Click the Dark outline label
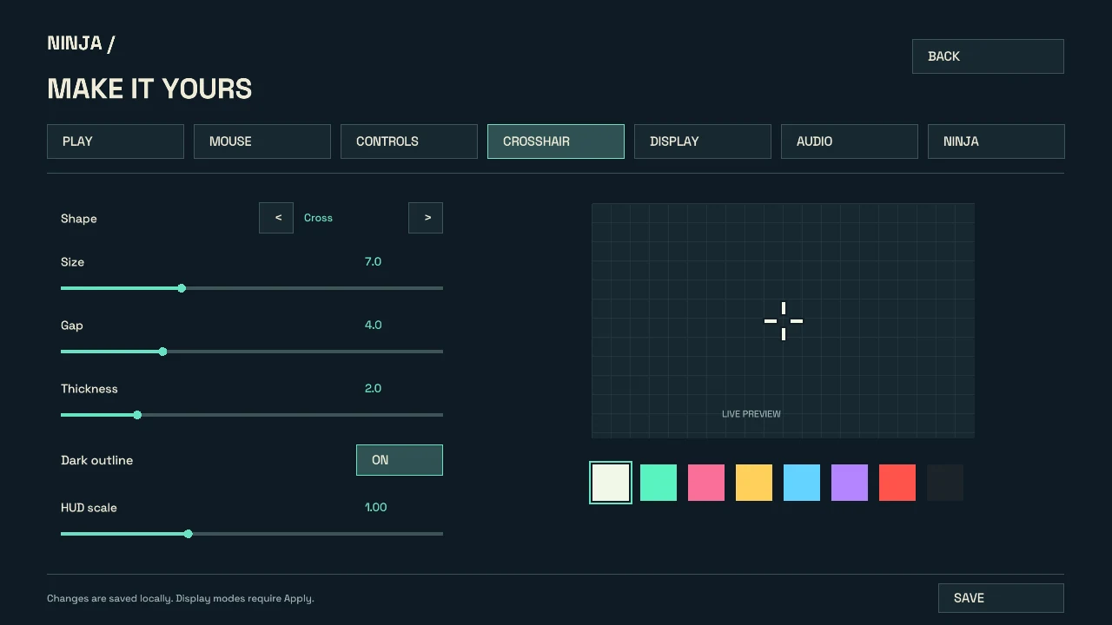This screenshot has height=625, width=1112. coord(96,460)
